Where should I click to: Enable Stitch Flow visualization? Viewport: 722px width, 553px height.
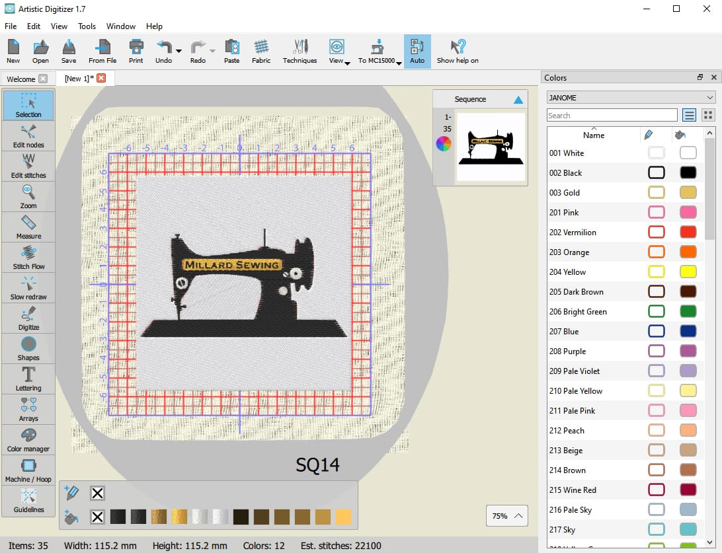[28, 257]
